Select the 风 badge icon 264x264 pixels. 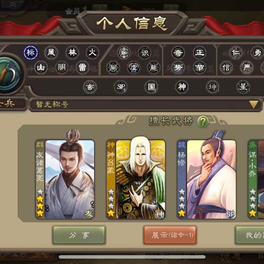coord(51,52)
